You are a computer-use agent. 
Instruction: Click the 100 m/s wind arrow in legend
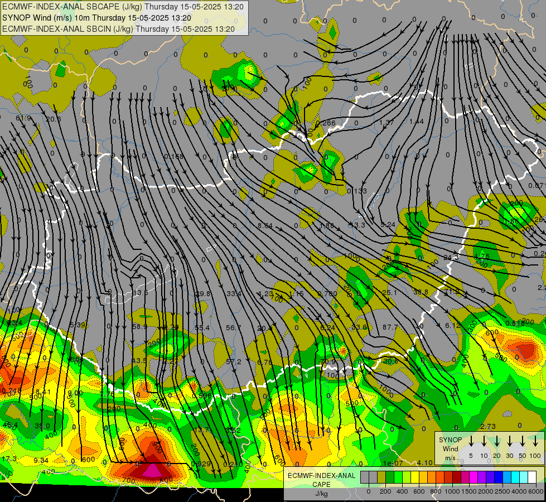click(x=535, y=442)
